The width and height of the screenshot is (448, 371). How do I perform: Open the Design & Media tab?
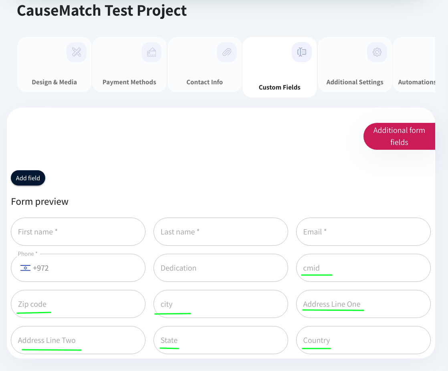click(x=54, y=65)
